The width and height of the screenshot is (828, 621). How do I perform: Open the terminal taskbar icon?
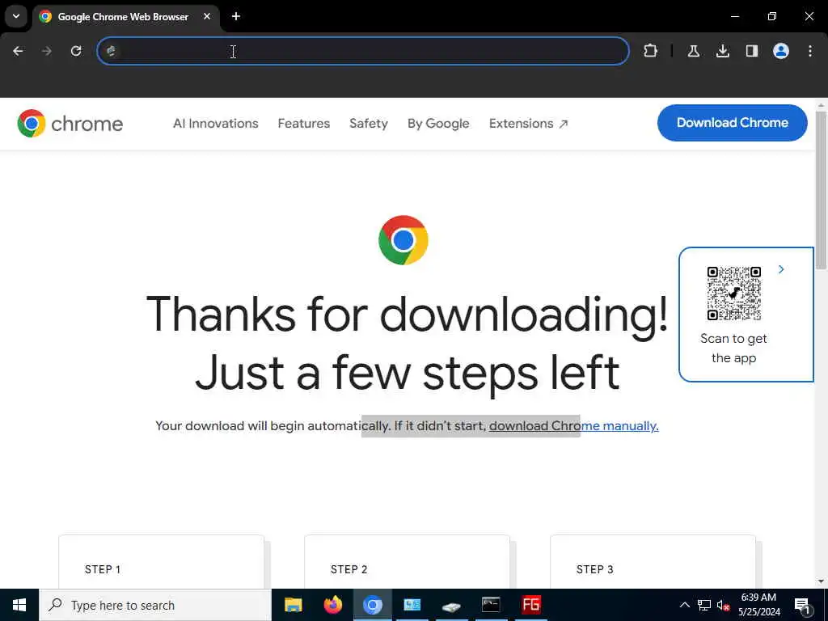pos(491,605)
